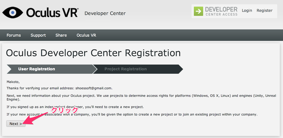Viewport: 283px width, 138px height.
Task: Click the DEVELOPER CENTER ACCESS label
Action: pos(221,11)
